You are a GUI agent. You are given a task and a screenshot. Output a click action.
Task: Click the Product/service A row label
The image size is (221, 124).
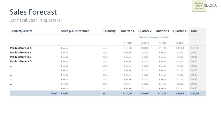[x=21, y=48]
